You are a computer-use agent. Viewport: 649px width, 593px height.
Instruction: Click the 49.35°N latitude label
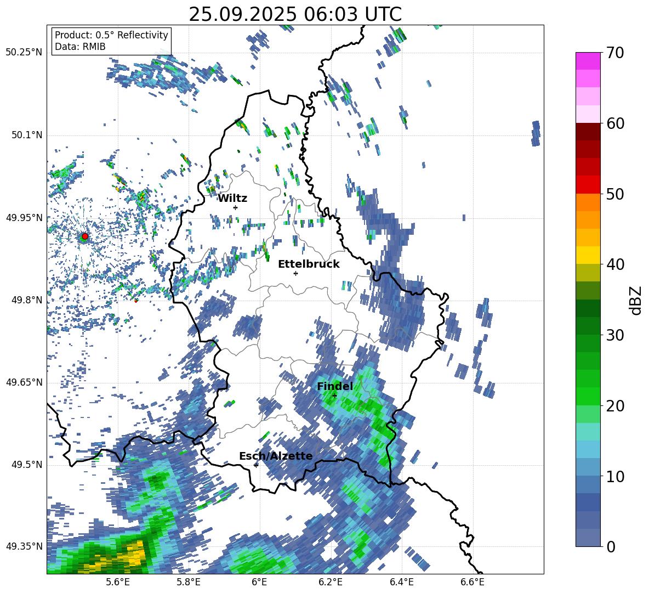[24, 546]
